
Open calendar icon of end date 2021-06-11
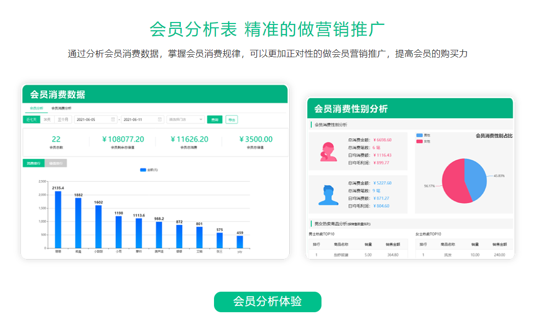[x=160, y=119]
